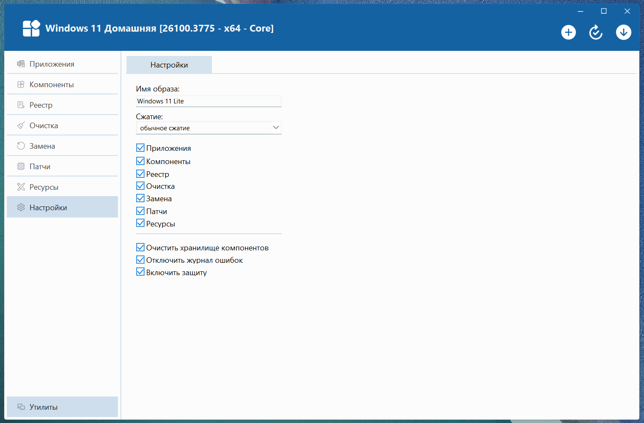644x423 pixels.
Task: Uncheck the Приложения checkbox
Action: tap(140, 148)
